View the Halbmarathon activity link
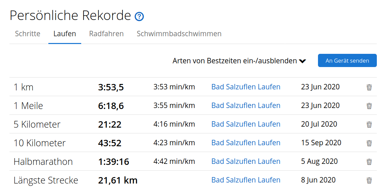388x194 pixels. pos(246,161)
